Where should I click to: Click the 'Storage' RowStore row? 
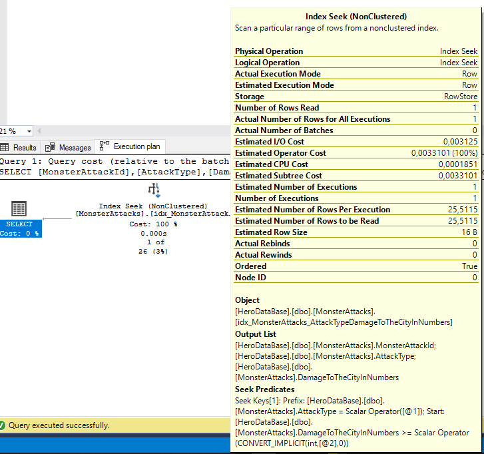(x=356, y=97)
